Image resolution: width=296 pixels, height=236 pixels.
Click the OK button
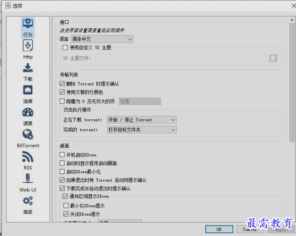(219, 229)
